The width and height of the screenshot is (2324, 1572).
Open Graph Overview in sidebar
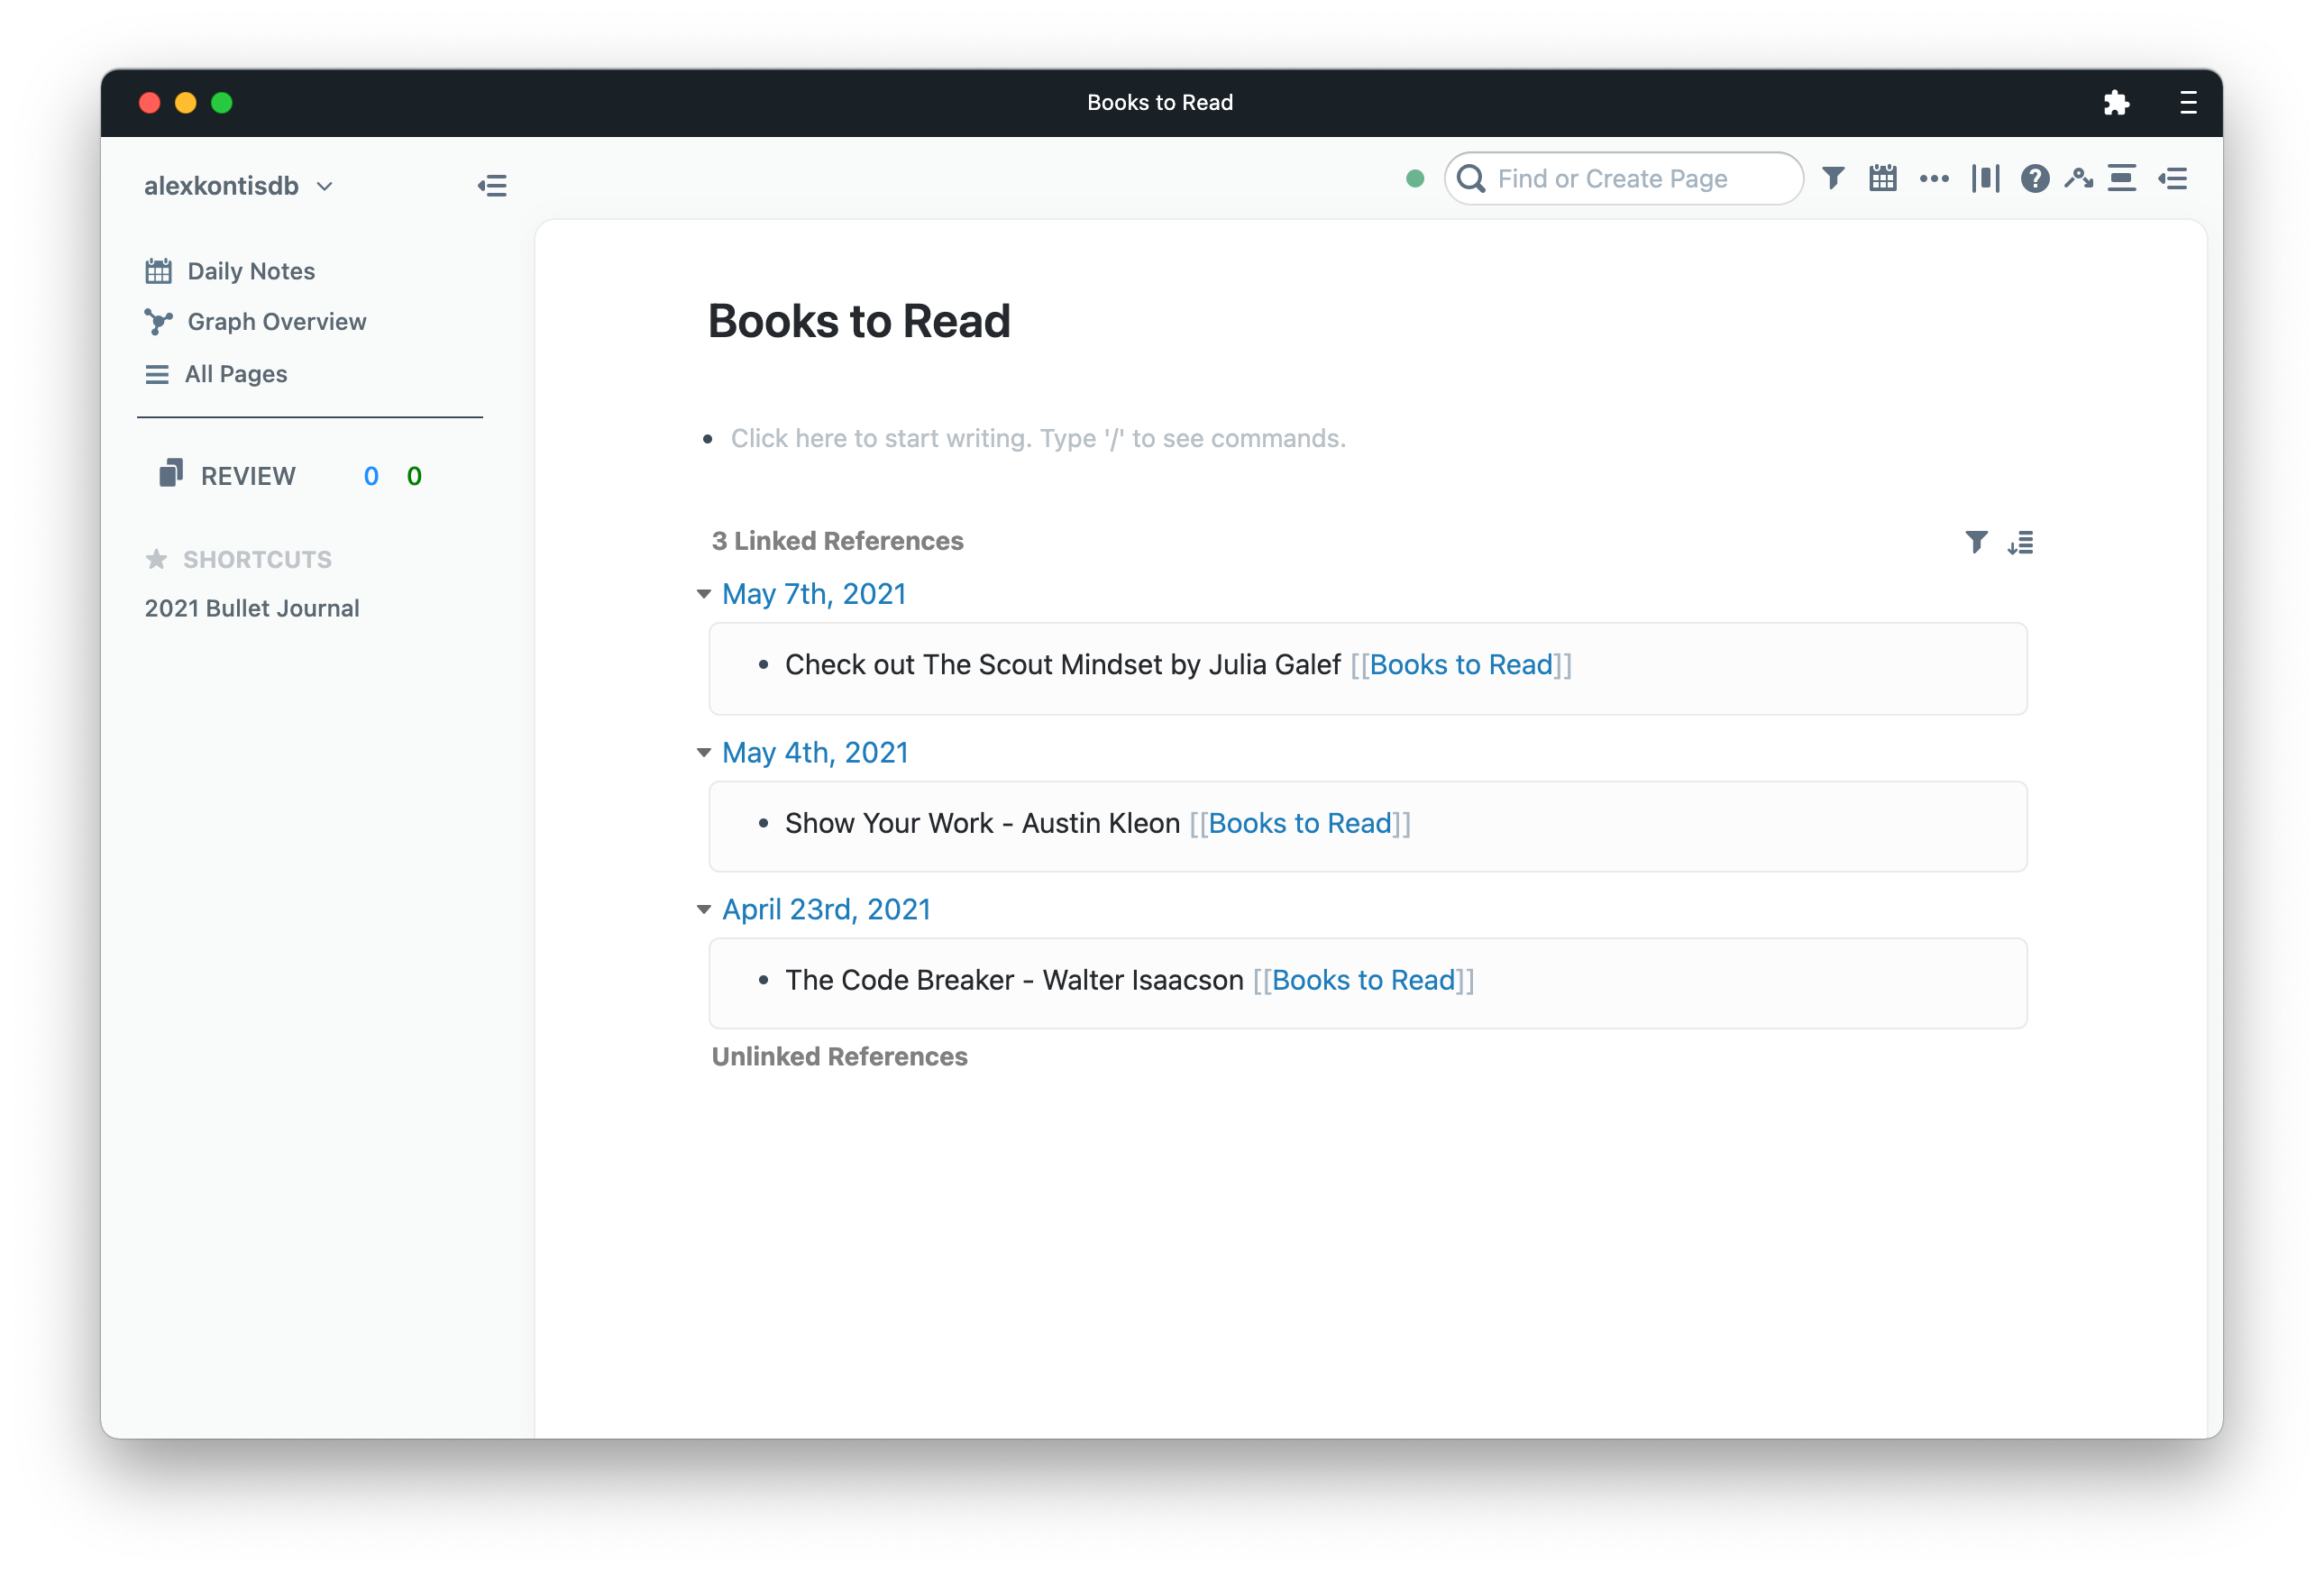(276, 322)
